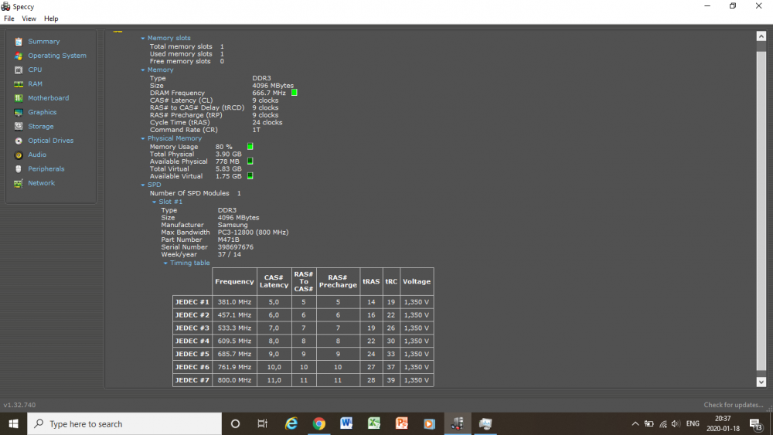Open Cortana circle icon on taskbar

pyautogui.click(x=235, y=423)
